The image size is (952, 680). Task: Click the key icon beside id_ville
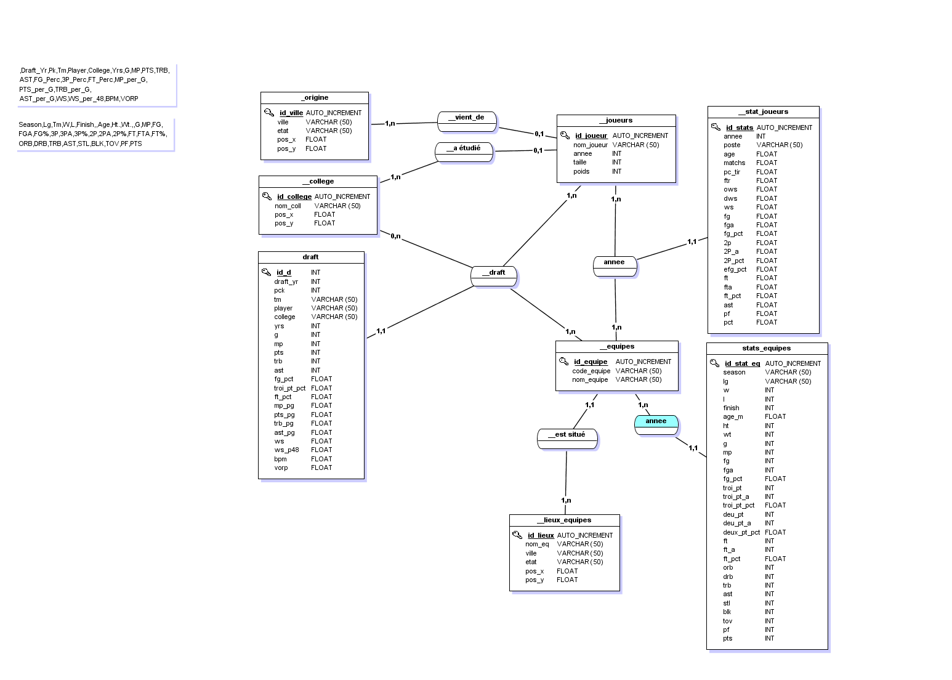[269, 113]
